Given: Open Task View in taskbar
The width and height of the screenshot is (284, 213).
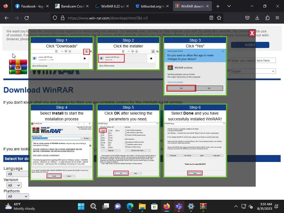Looking at the screenshot, I should pyautogui.click(x=105, y=206).
